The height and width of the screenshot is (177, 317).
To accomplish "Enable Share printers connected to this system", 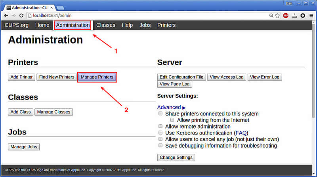I will (x=160, y=114).
